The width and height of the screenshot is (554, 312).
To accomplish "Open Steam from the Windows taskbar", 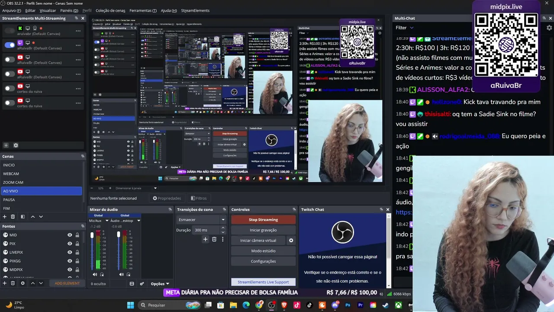I will click(385, 305).
